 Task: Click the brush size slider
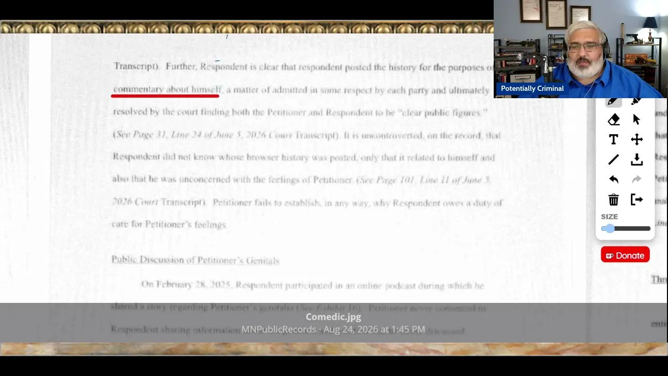coord(626,229)
